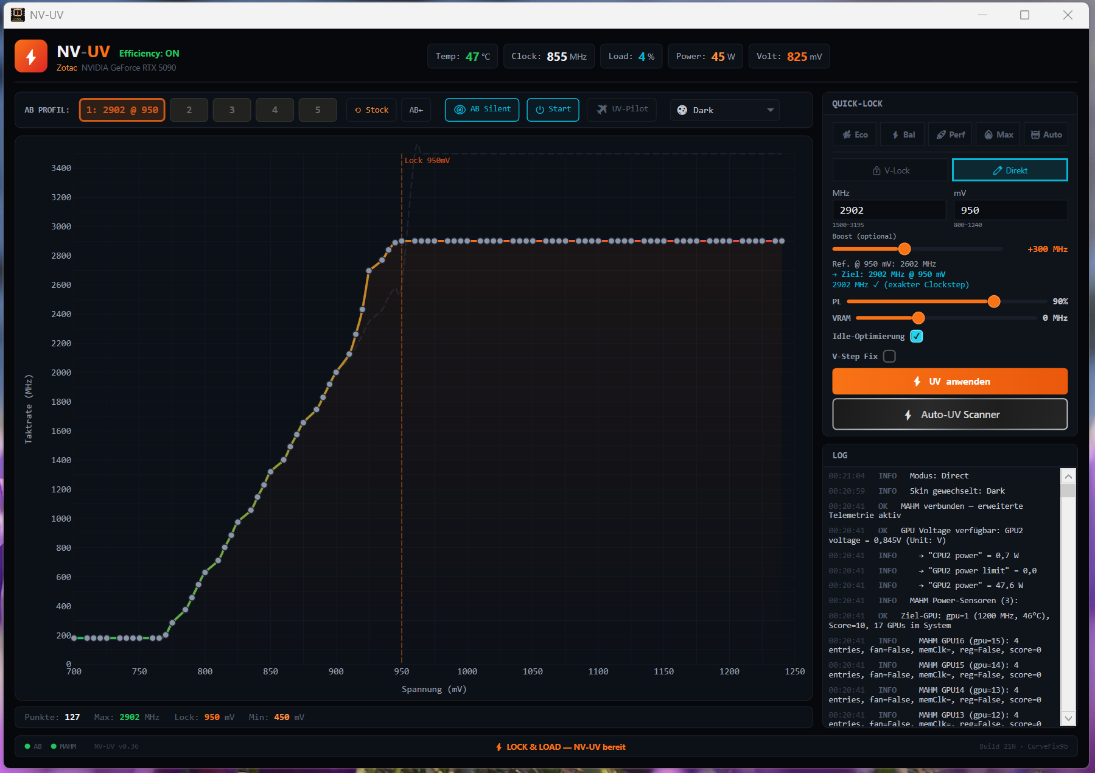The width and height of the screenshot is (1095, 773).
Task: Reset curve with the Stock button
Action: (x=371, y=110)
